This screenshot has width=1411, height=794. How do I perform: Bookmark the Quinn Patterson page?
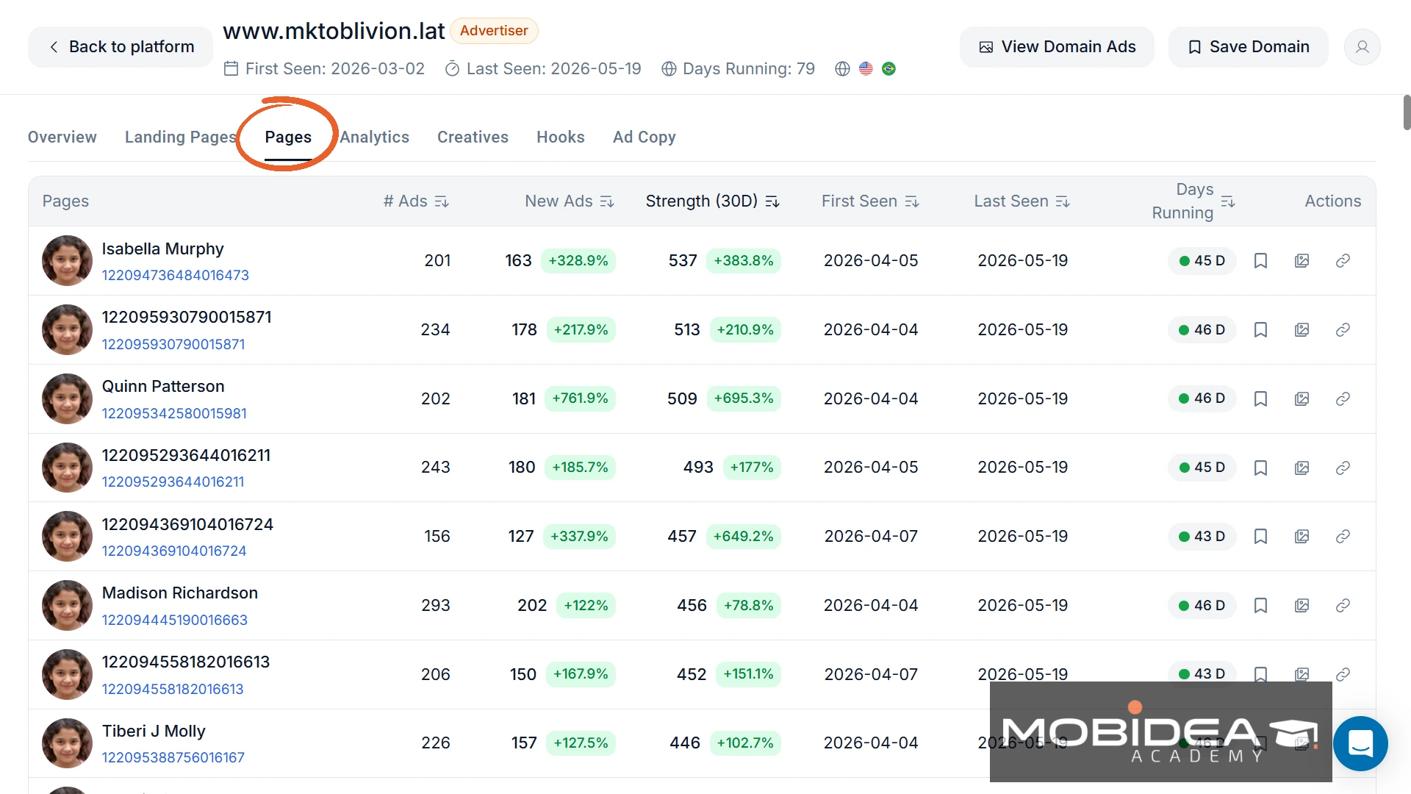[1260, 398]
